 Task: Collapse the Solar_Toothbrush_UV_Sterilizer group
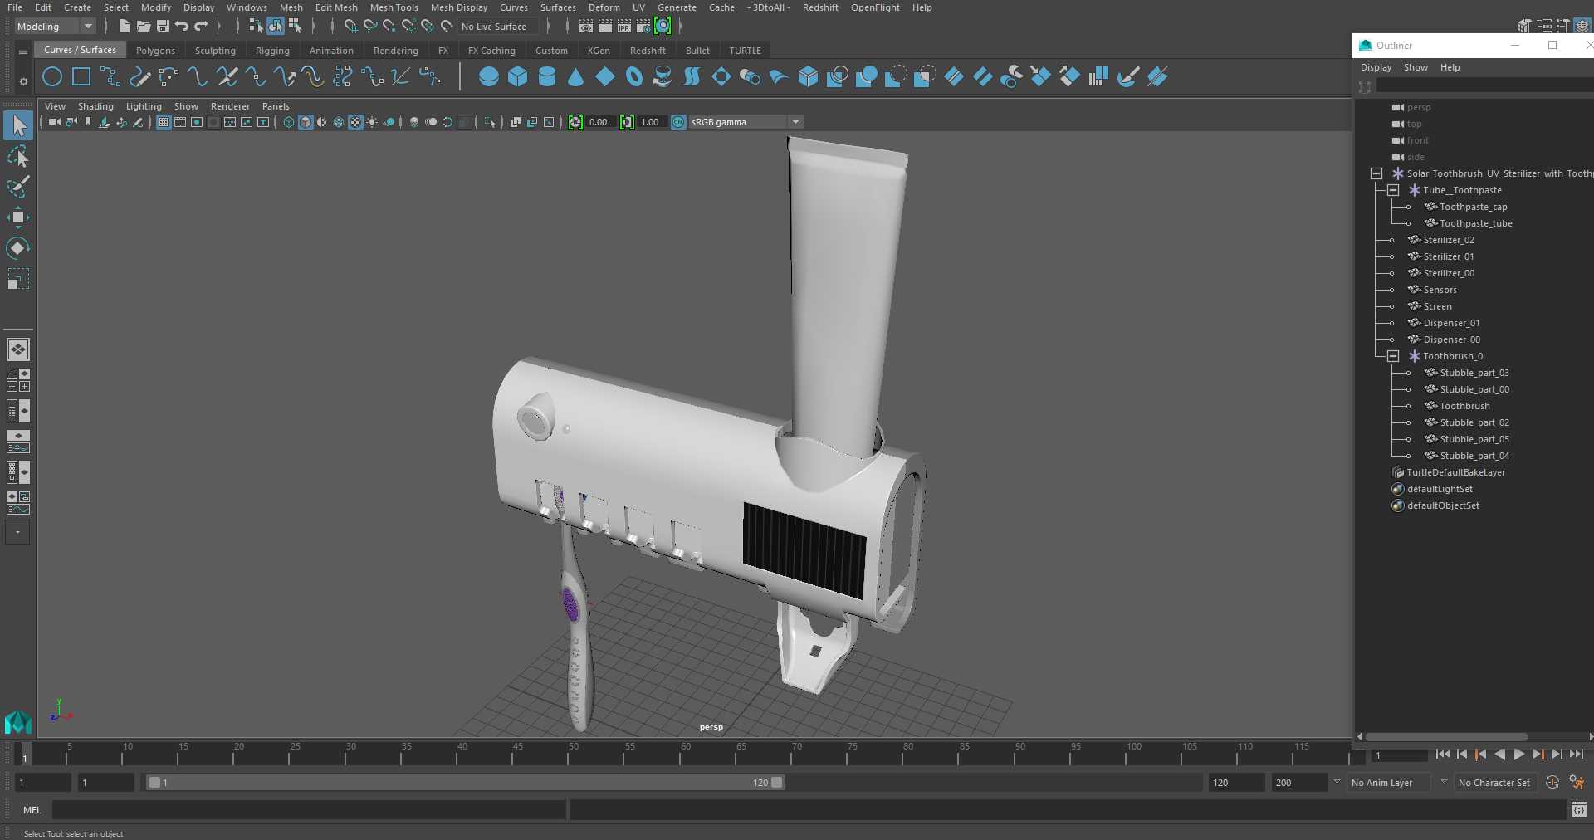(1376, 173)
